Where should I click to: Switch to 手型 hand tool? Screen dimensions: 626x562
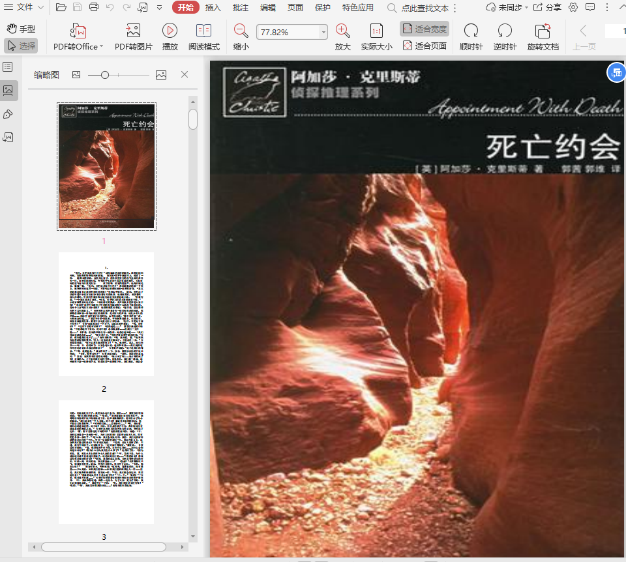coord(21,29)
